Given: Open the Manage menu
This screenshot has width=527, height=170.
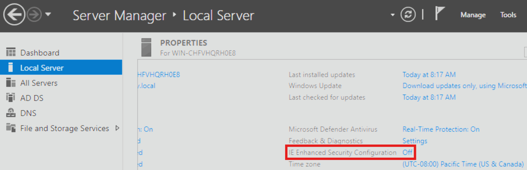Looking at the screenshot, I should point(473,15).
